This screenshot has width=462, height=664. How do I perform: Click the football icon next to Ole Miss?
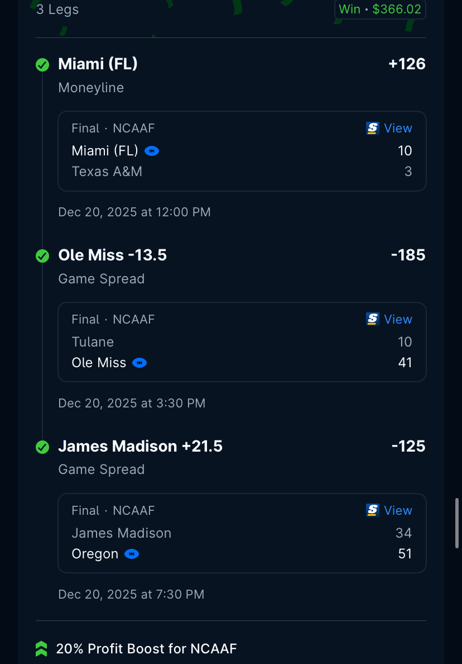[139, 363]
